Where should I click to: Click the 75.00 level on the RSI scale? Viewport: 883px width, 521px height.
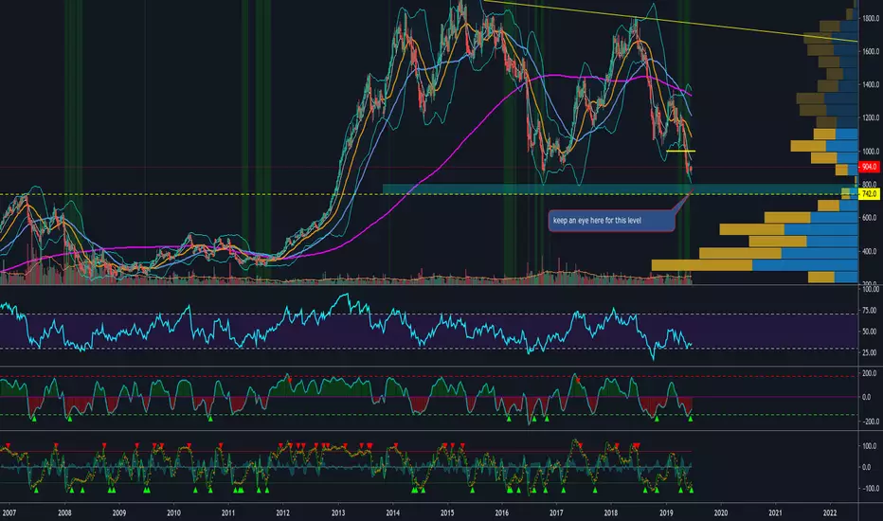(870, 311)
